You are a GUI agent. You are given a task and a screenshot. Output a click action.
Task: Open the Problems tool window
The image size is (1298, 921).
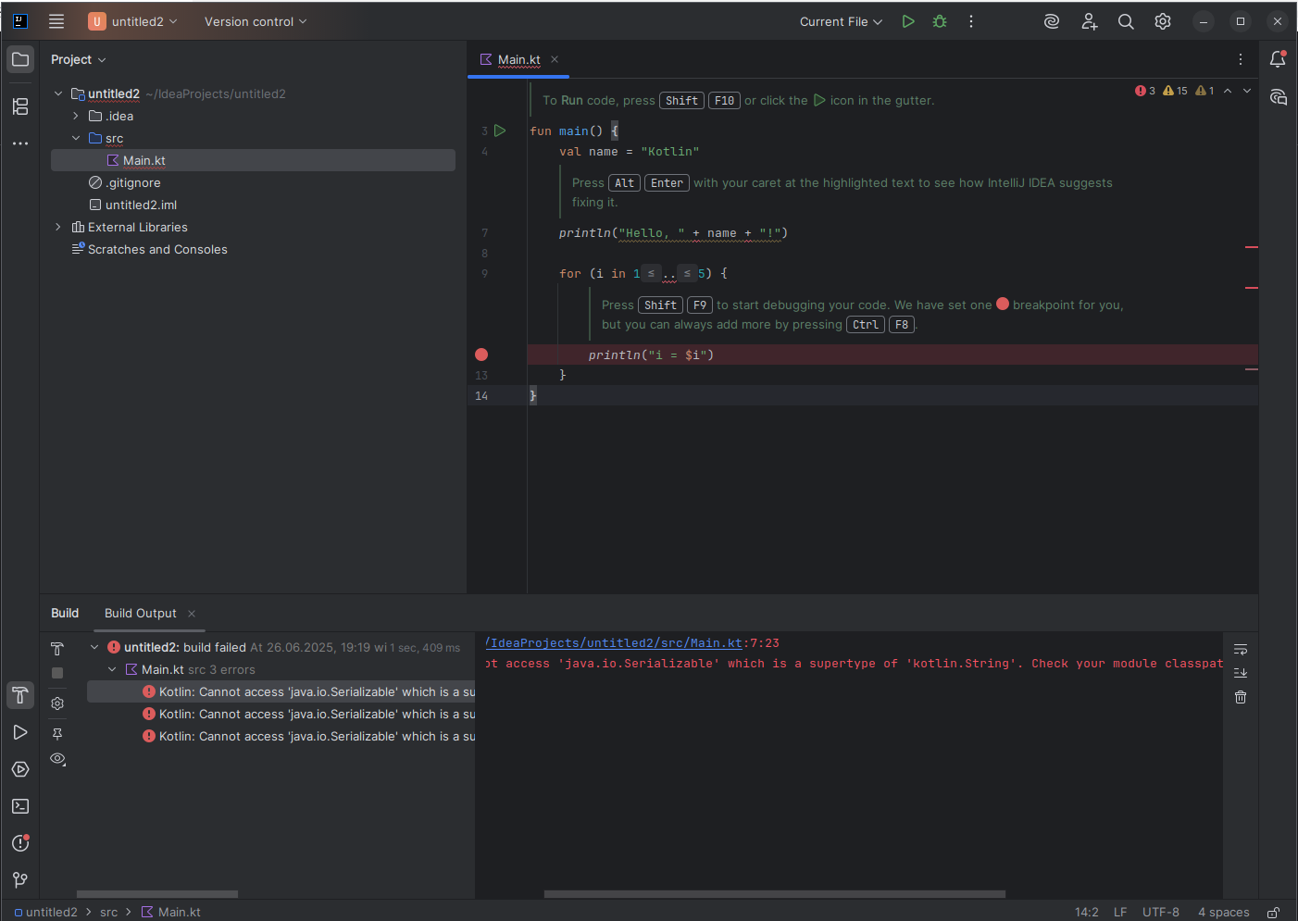[20, 843]
